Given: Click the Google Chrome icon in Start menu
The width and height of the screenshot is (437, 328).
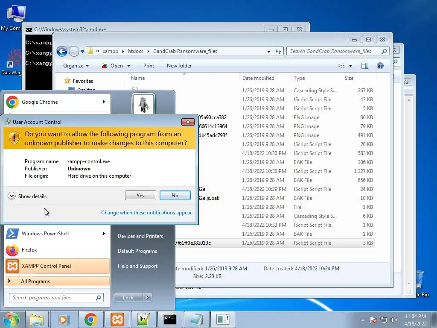Looking at the screenshot, I should click(x=12, y=102).
